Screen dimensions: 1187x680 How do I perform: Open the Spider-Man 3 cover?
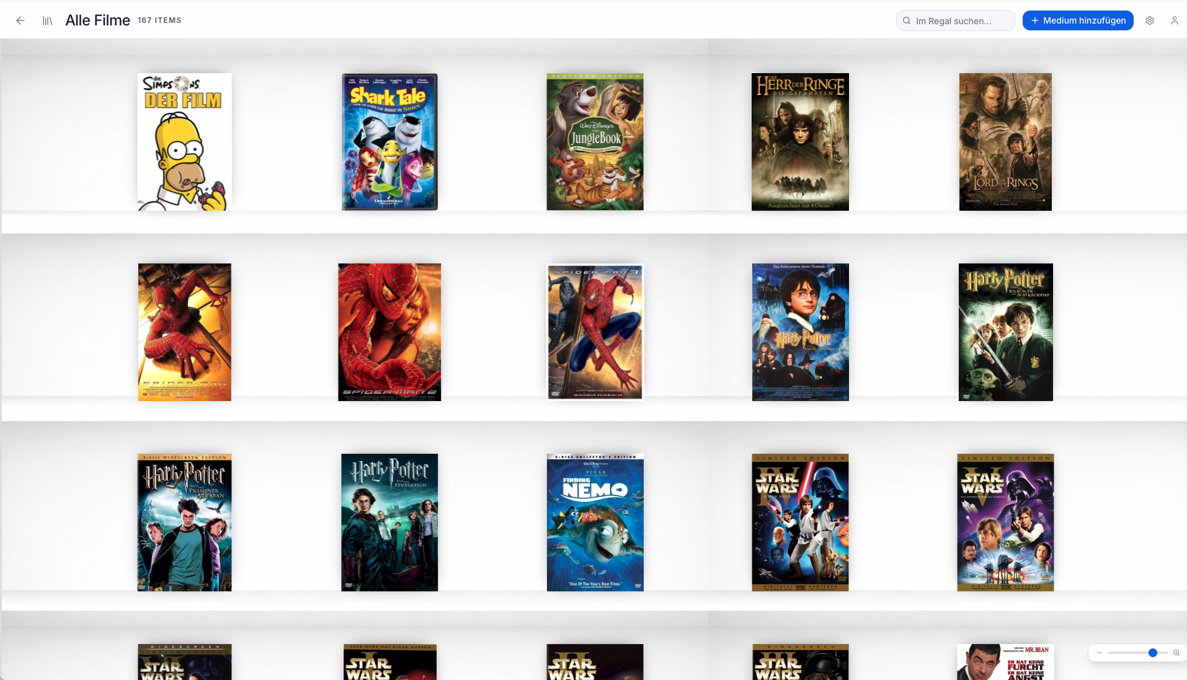point(595,332)
